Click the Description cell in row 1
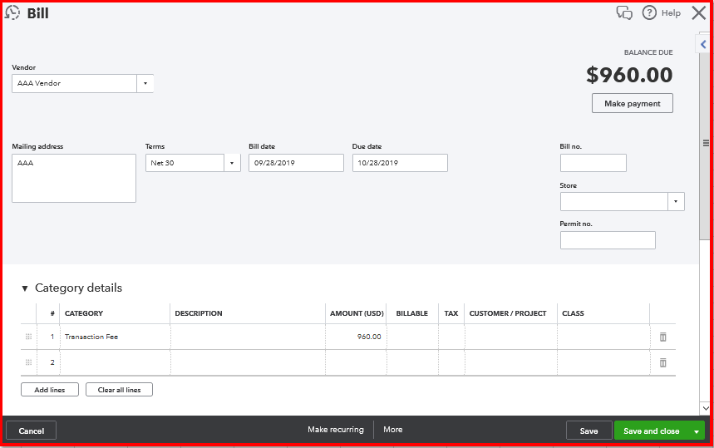 click(248, 337)
